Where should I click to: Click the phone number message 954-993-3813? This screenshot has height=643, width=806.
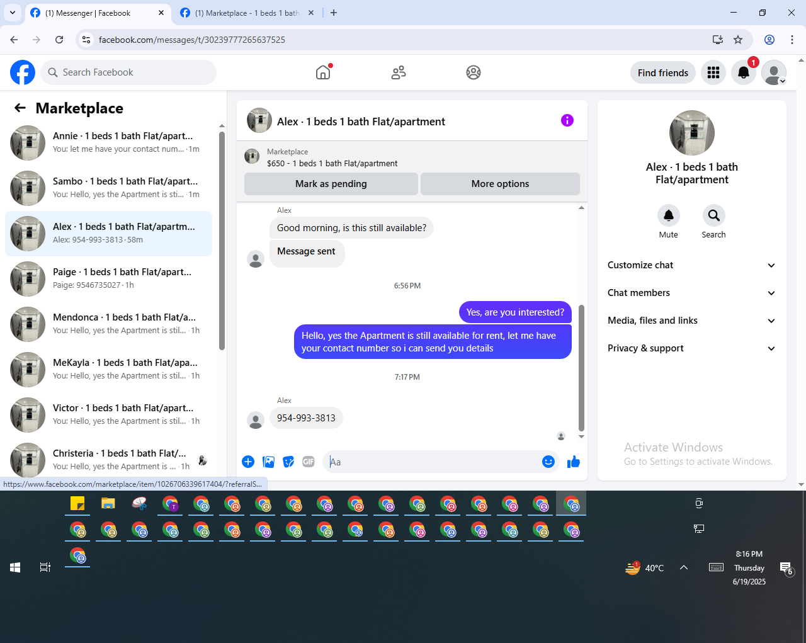tap(306, 418)
